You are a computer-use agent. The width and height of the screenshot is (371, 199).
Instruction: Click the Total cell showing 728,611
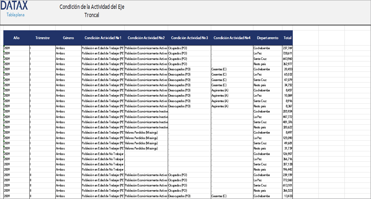288,53
